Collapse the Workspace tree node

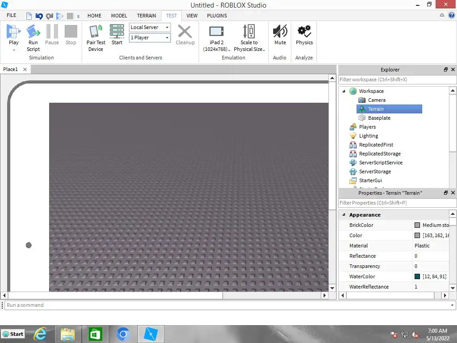pos(344,91)
